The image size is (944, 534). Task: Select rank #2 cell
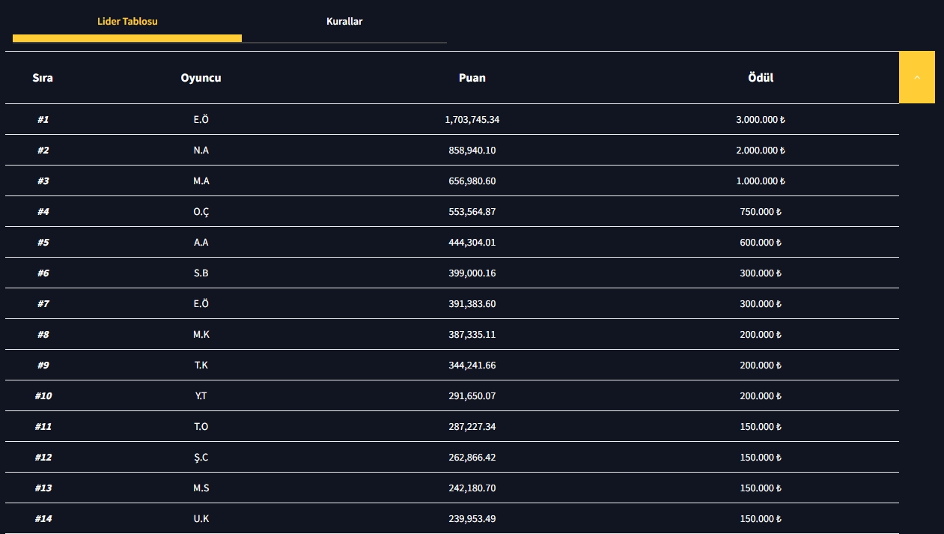pyautogui.click(x=43, y=150)
